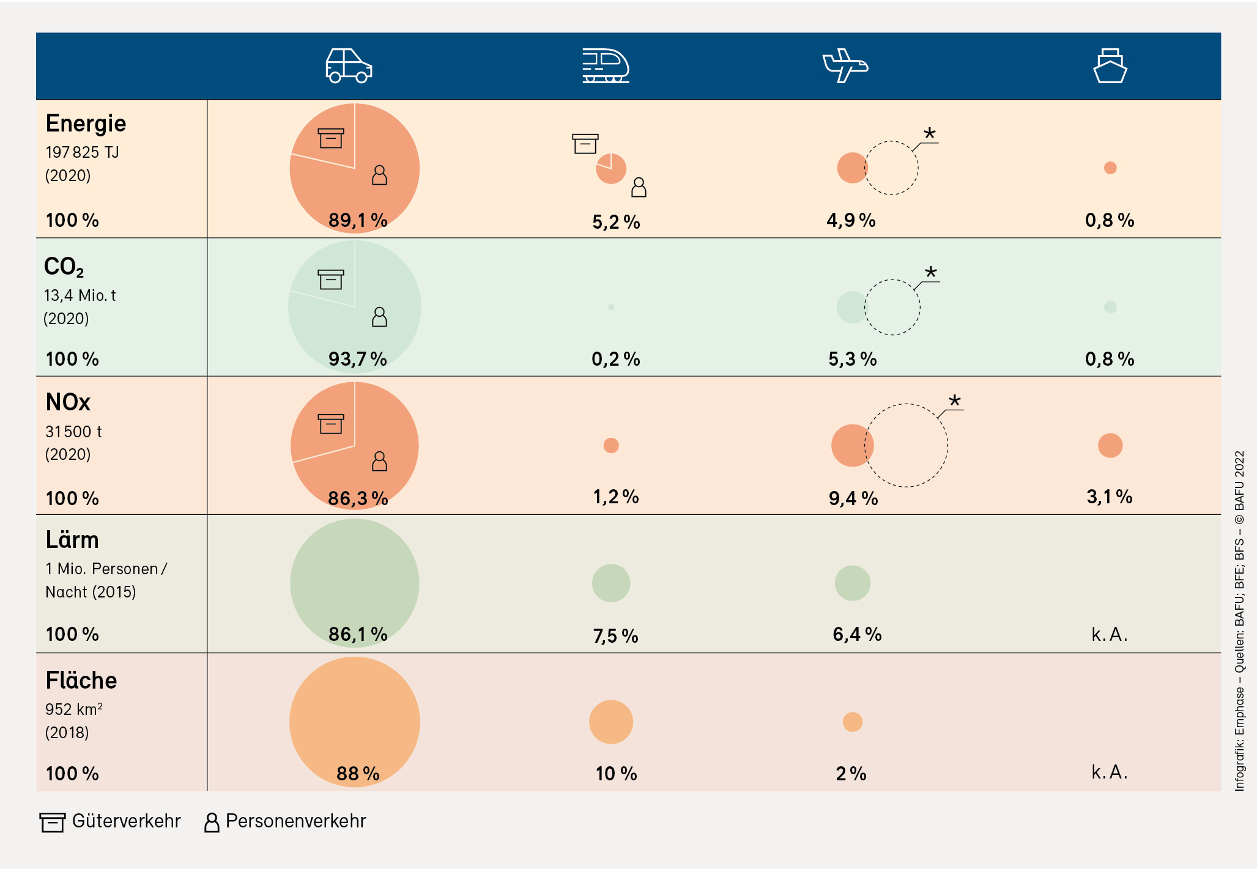The width and height of the screenshot is (1257, 869).
Task: Click the 93,7 % value in CO₂ row
Action: [357, 359]
